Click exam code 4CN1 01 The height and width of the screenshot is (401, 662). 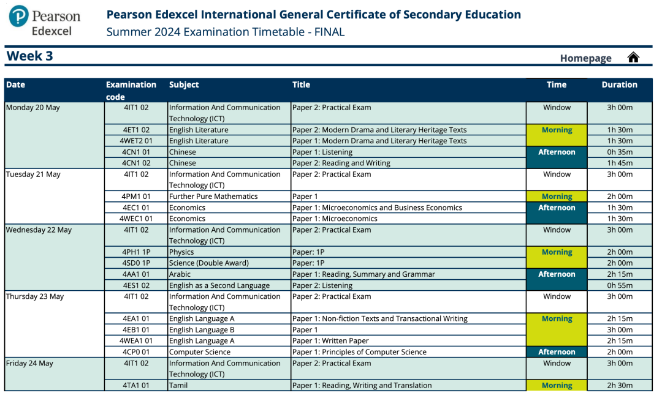tap(136, 152)
